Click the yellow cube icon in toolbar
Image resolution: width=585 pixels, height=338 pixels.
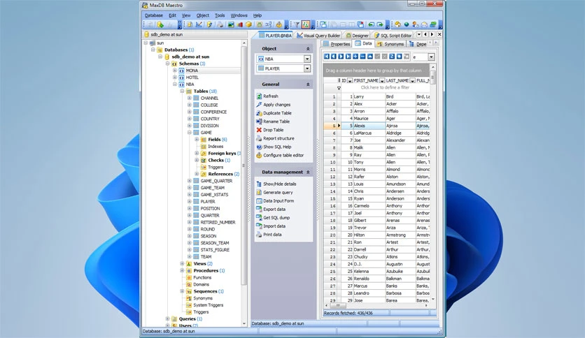coord(248,24)
